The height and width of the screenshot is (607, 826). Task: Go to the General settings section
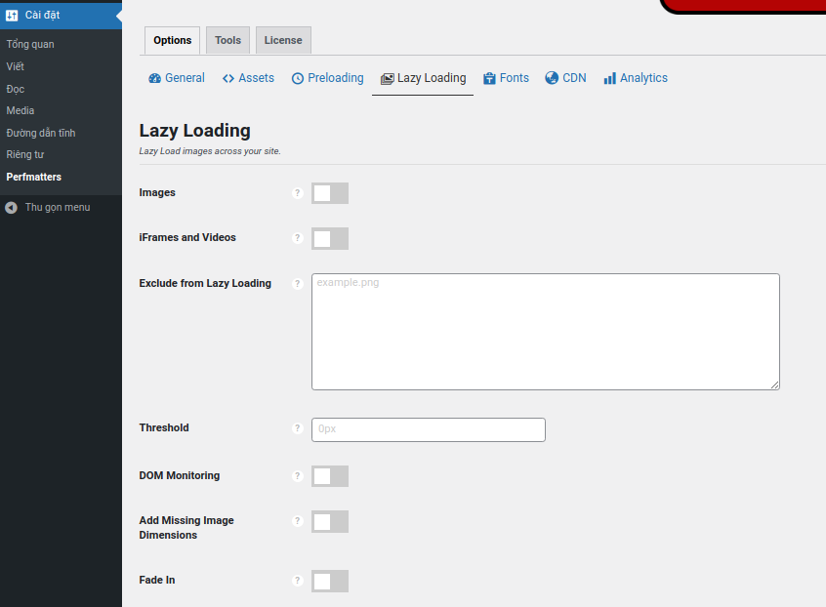(x=177, y=78)
